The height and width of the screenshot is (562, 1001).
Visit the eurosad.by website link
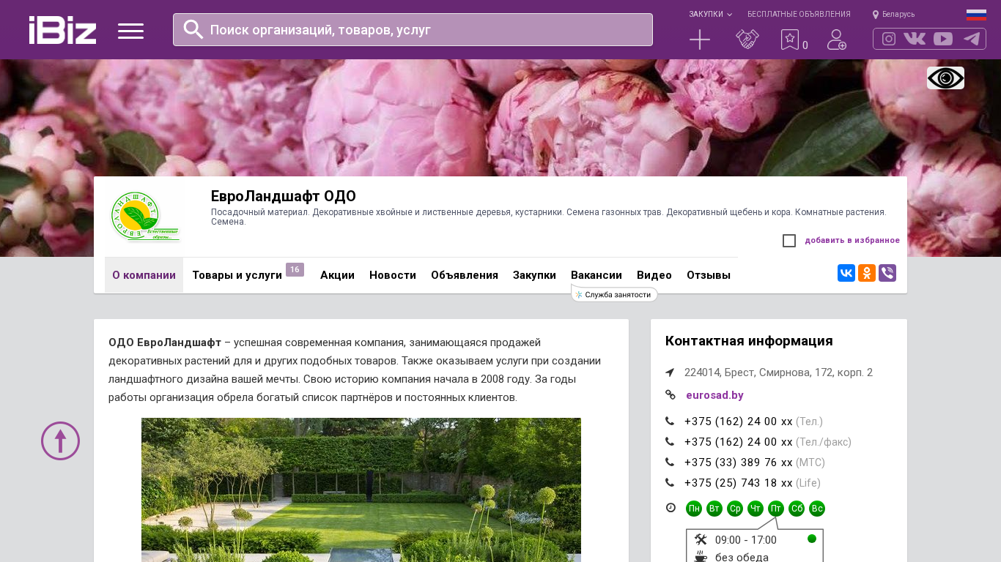pyautogui.click(x=714, y=395)
